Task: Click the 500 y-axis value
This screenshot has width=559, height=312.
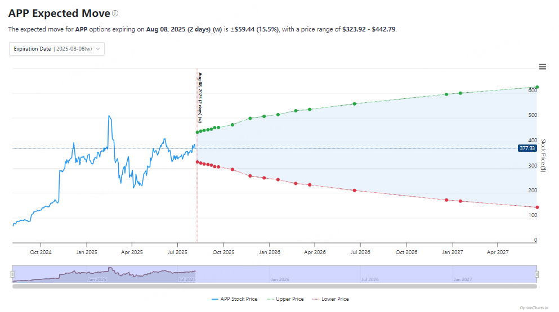Action: tap(533, 115)
